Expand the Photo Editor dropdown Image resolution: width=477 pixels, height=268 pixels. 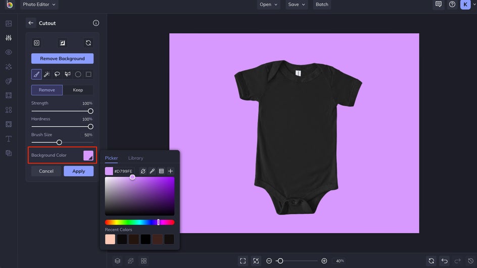[x=39, y=4]
